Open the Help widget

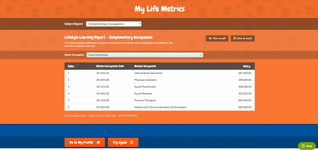click(x=307, y=146)
